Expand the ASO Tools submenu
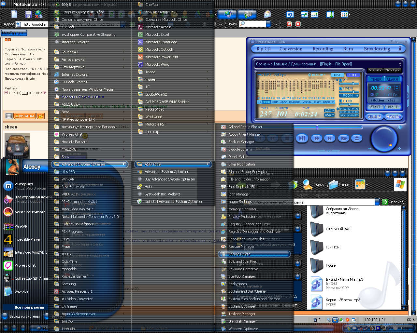This screenshot has height=333, width=417. click(173, 164)
